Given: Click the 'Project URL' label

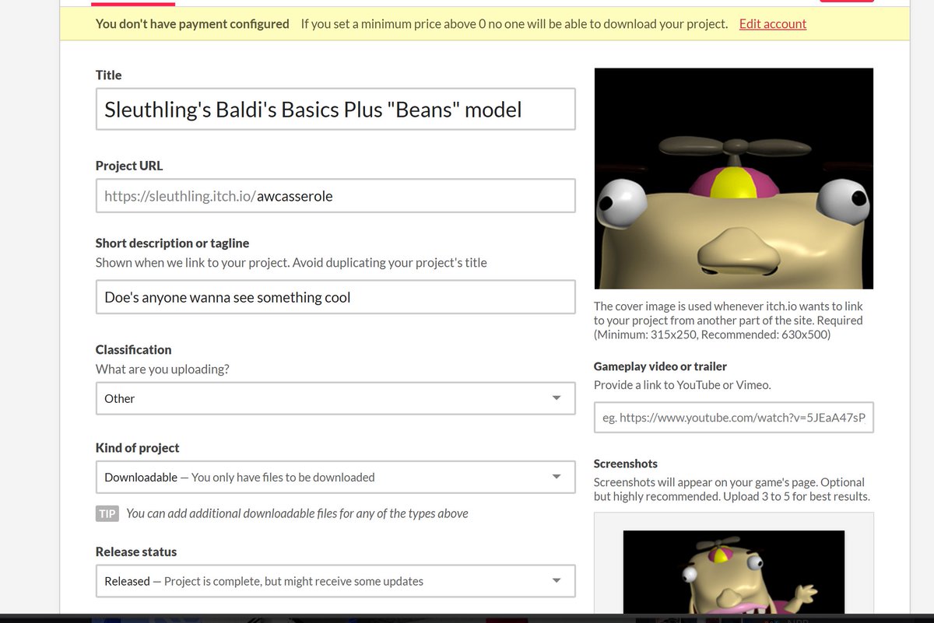Looking at the screenshot, I should click(x=129, y=166).
